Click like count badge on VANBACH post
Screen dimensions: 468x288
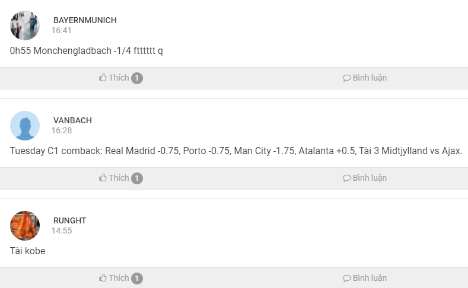pos(137,178)
